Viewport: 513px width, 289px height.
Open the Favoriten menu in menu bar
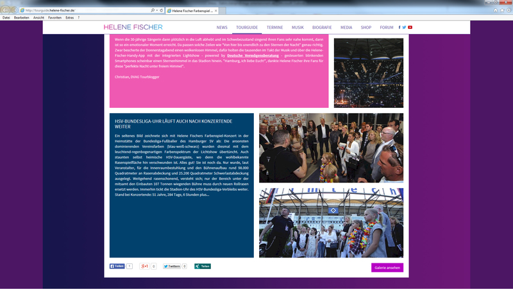55,17
